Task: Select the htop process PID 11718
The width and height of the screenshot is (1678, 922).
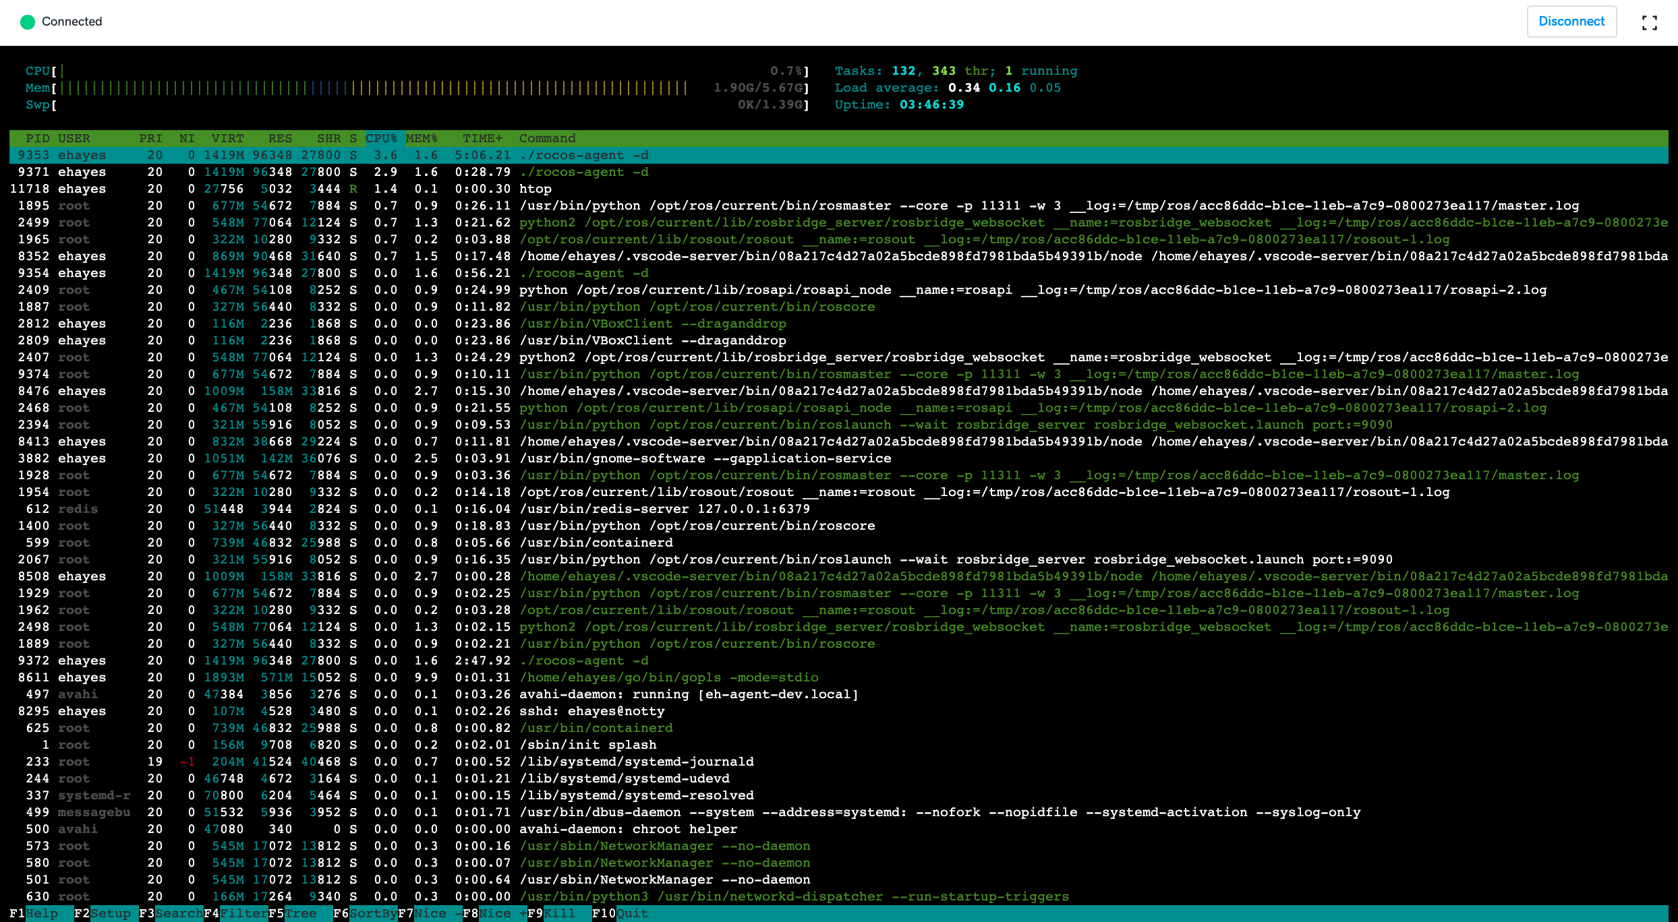Action: pos(838,189)
